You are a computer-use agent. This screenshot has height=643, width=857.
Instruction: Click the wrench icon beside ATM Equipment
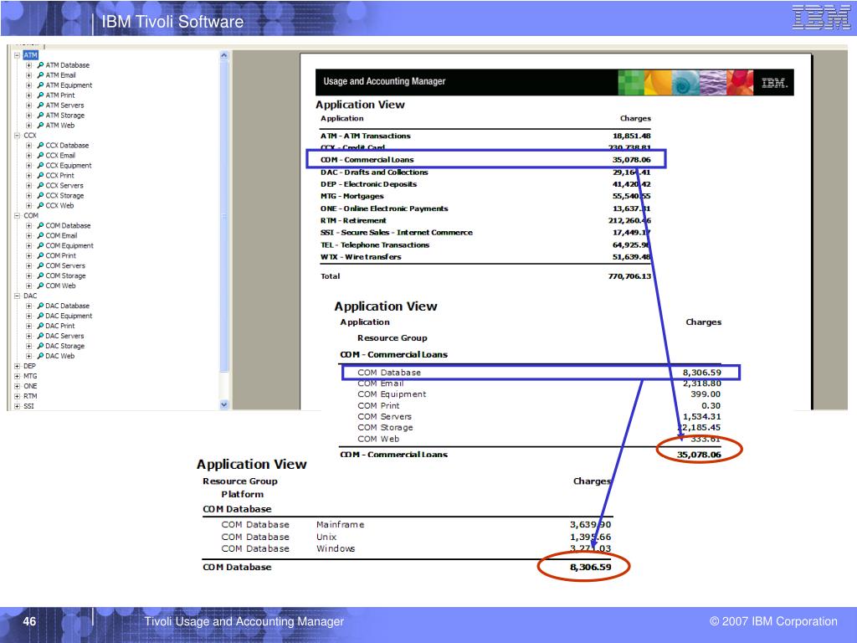point(40,85)
